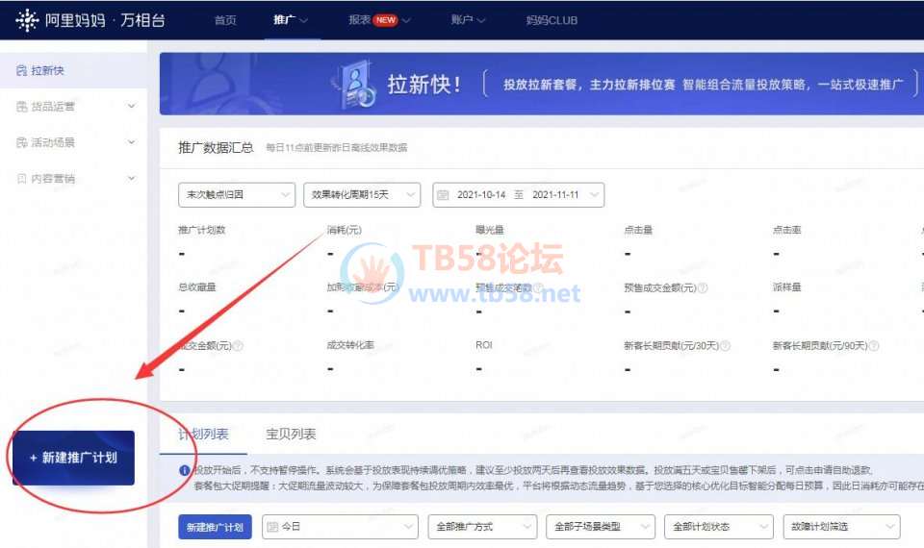Open the 效果转化周期15天 dropdown
Viewport: 924px width, 548px height.
[361, 195]
